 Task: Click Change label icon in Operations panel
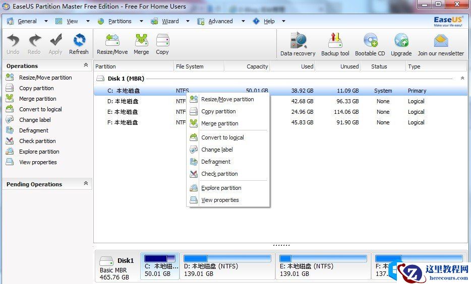pyautogui.click(x=10, y=120)
